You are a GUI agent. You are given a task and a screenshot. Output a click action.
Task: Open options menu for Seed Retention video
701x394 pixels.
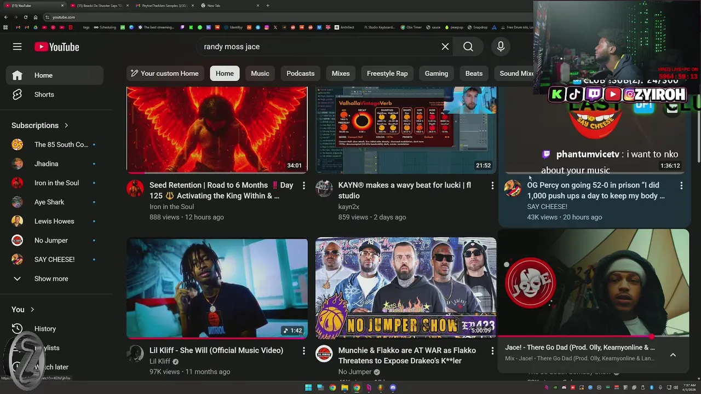coord(304,186)
